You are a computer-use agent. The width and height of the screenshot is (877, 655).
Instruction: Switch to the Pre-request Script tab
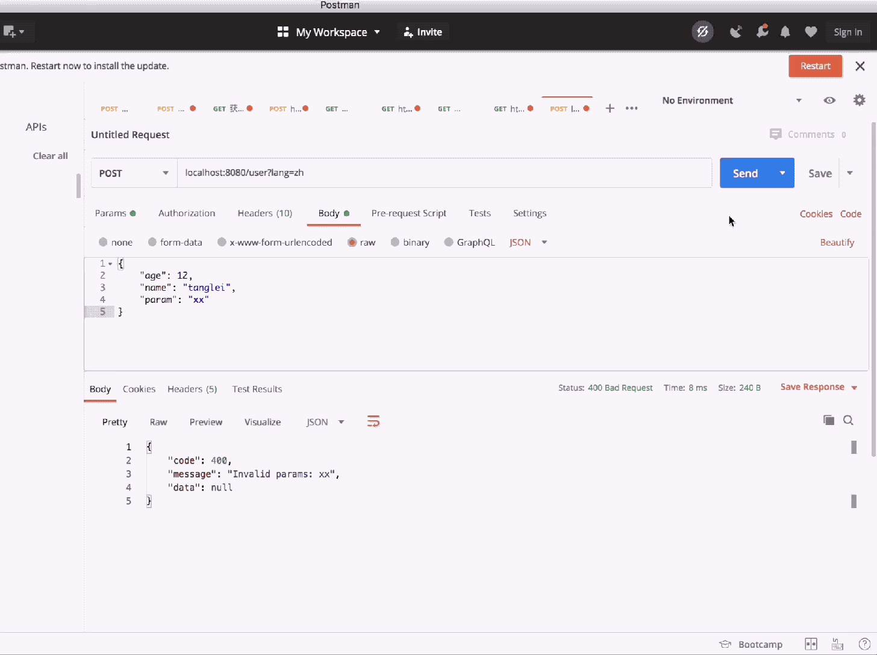pos(409,213)
